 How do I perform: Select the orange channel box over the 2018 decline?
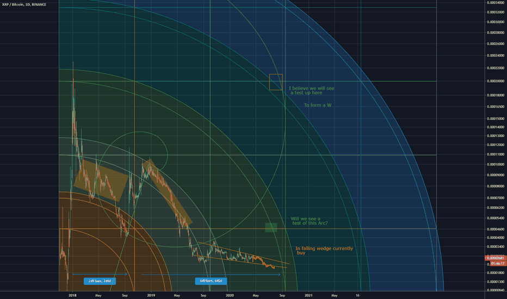101,180
